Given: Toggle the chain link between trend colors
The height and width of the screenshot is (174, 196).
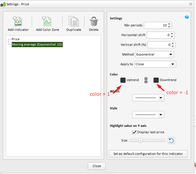Looking at the screenshot, I should pyautogui.click(x=146, y=80).
